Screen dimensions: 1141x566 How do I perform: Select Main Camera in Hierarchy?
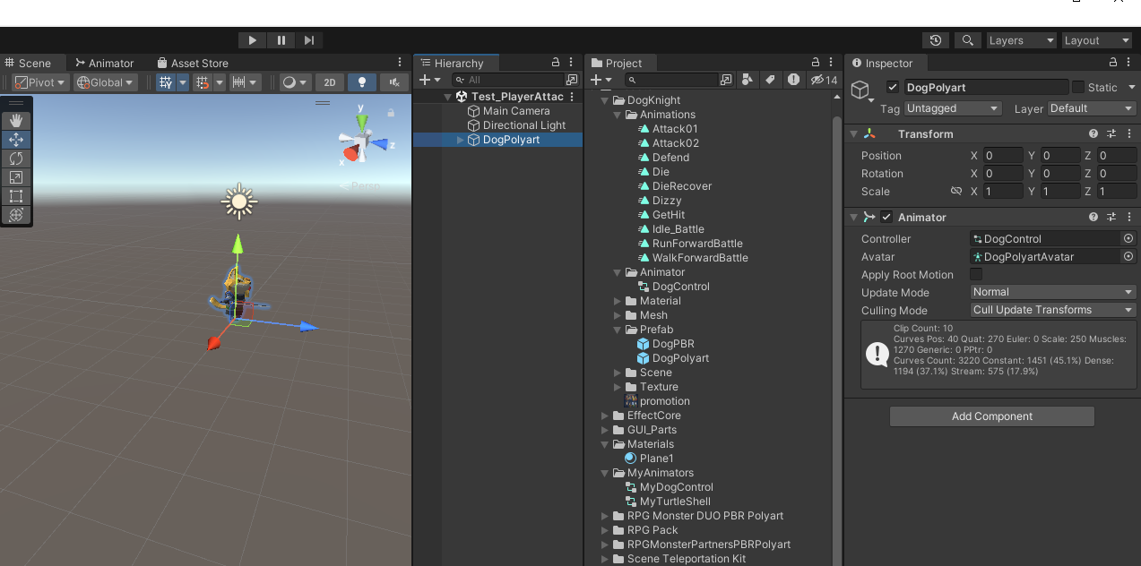coord(516,111)
